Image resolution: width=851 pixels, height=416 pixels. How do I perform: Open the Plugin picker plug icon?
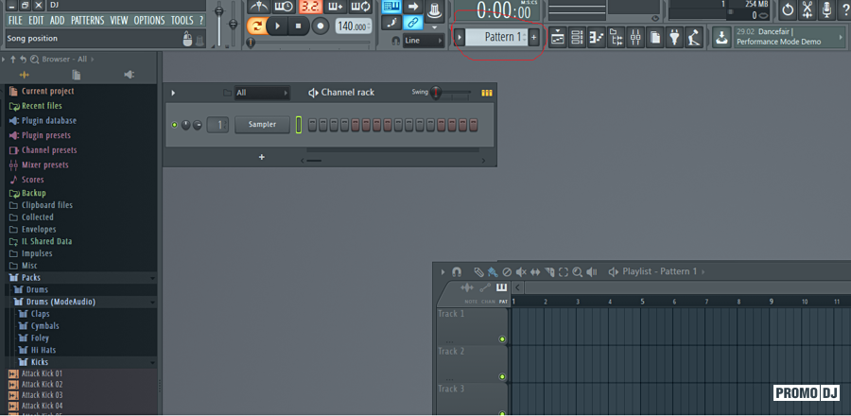[x=674, y=38]
